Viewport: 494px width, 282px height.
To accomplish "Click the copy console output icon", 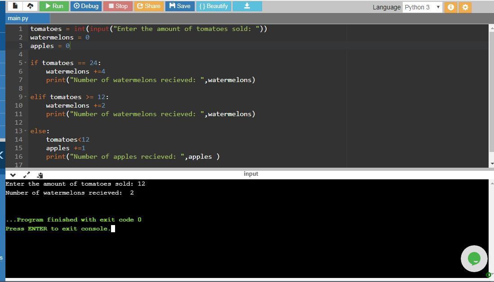I will coord(40,175).
